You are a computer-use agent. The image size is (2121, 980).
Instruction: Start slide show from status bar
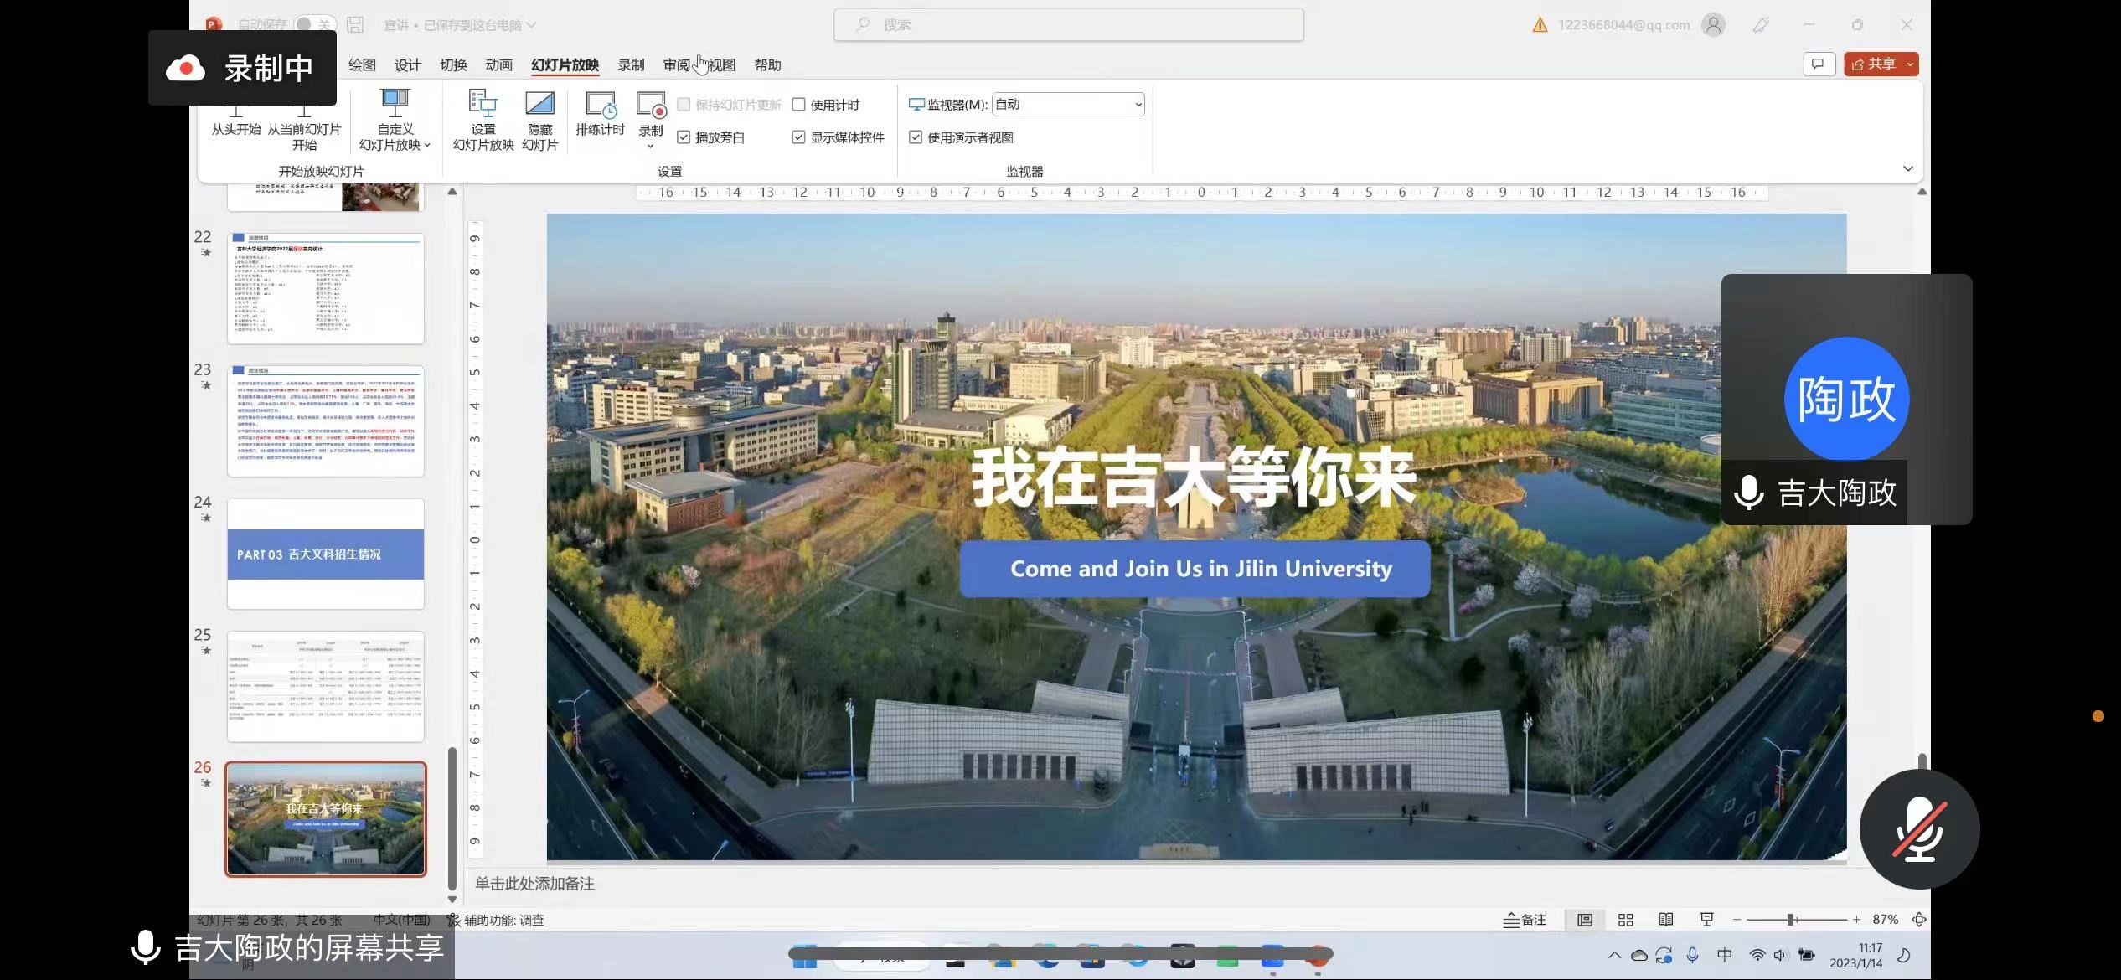pyautogui.click(x=1706, y=920)
